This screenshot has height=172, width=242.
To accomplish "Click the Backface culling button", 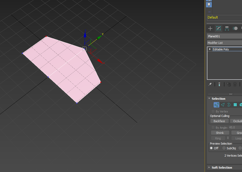I will point(219,121).
